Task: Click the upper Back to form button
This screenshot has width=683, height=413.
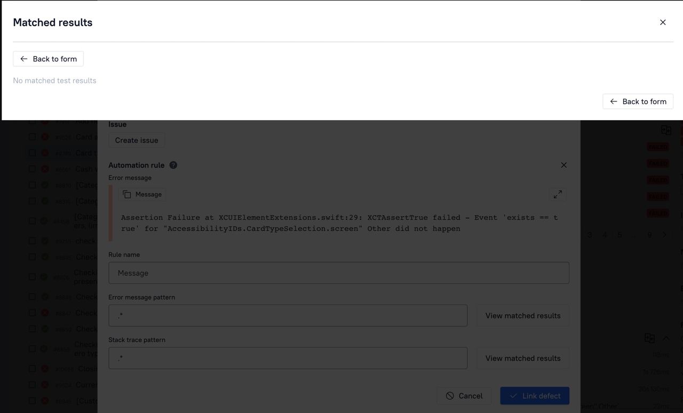Action: 48,59
